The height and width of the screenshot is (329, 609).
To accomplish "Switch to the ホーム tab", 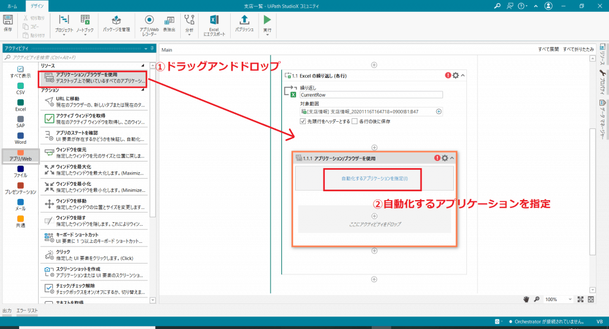I will (x=12, y=5).
